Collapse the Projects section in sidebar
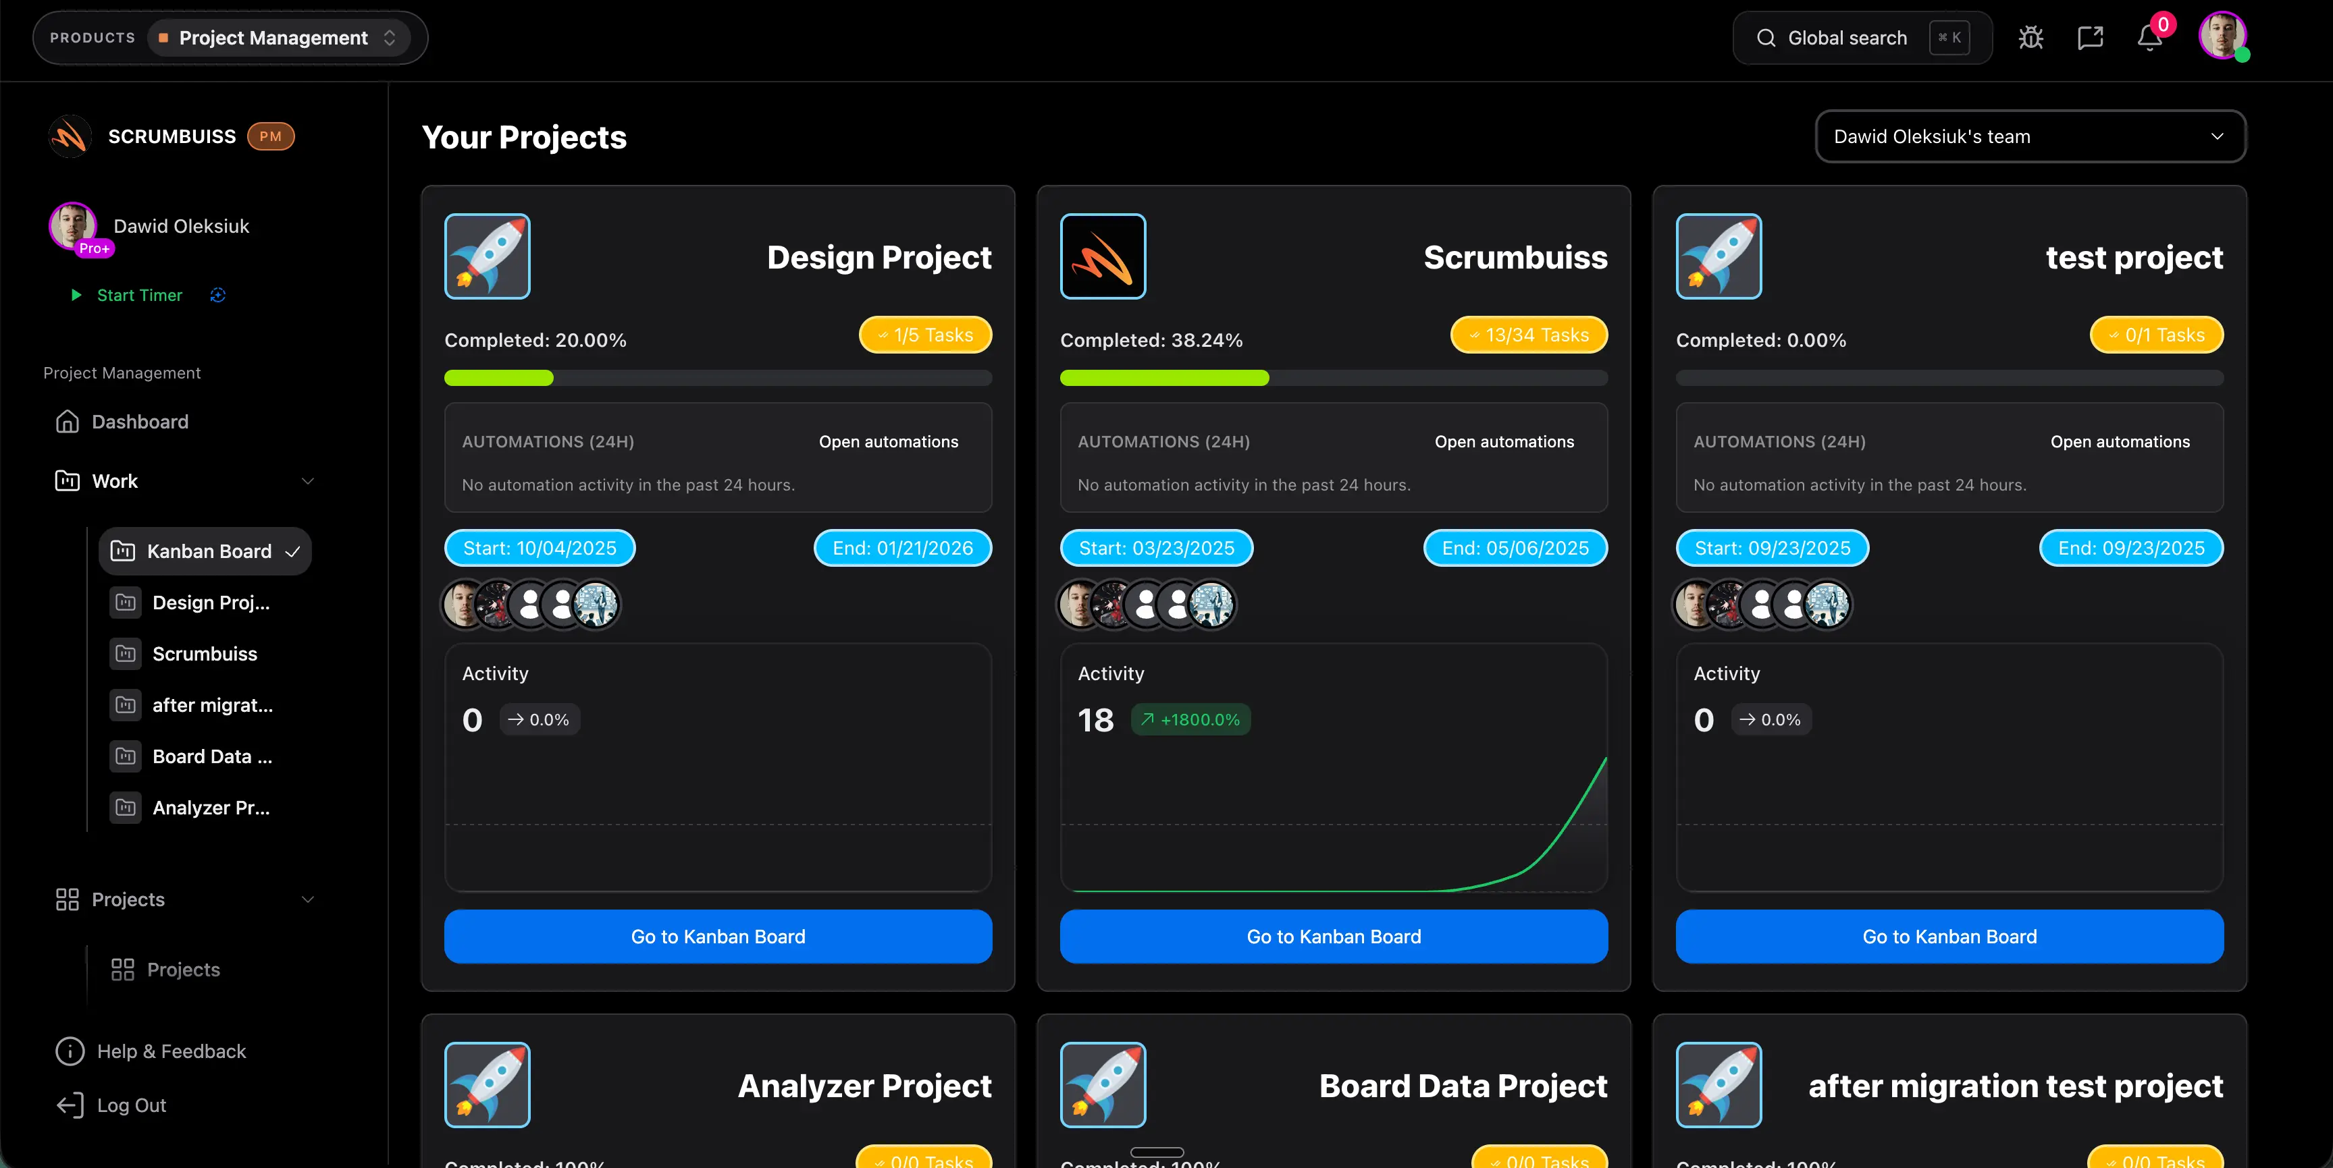The image size is (2333, 1168). pyautogui.click(x=308, y=899)
